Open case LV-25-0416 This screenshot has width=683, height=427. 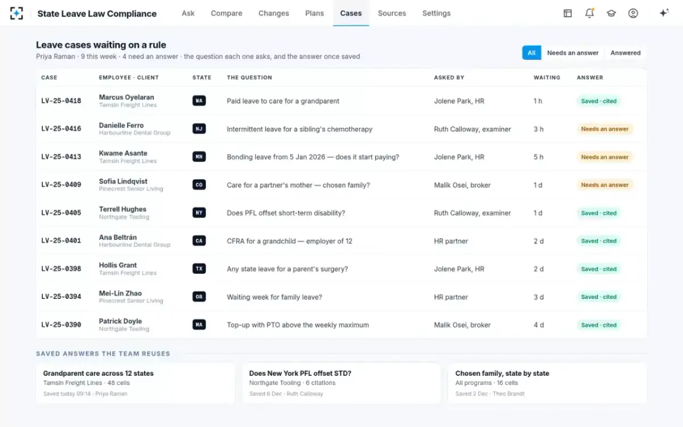coord(61,129)
